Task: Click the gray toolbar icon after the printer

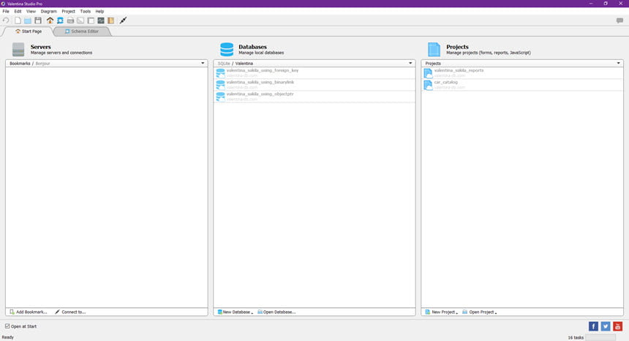Action: 80,20
